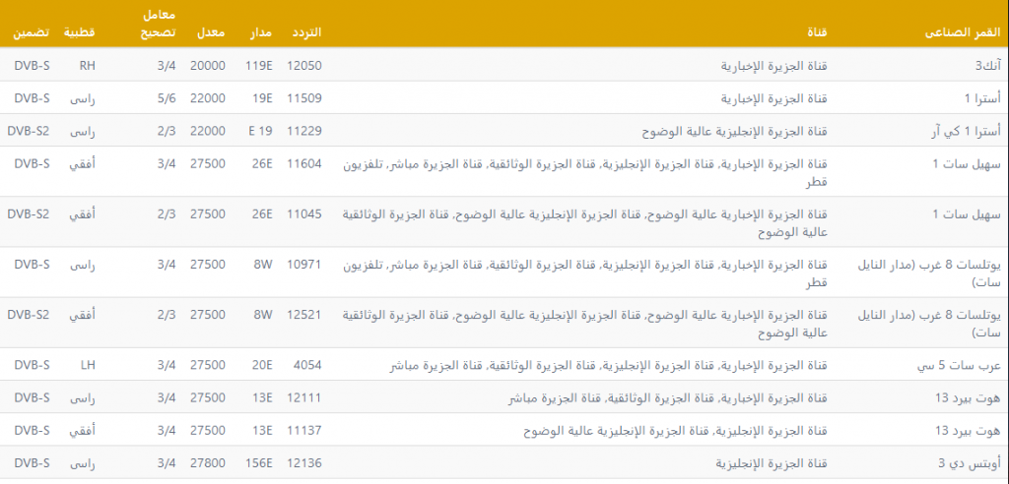Select FEC value 5/6

tap(166, 98)
